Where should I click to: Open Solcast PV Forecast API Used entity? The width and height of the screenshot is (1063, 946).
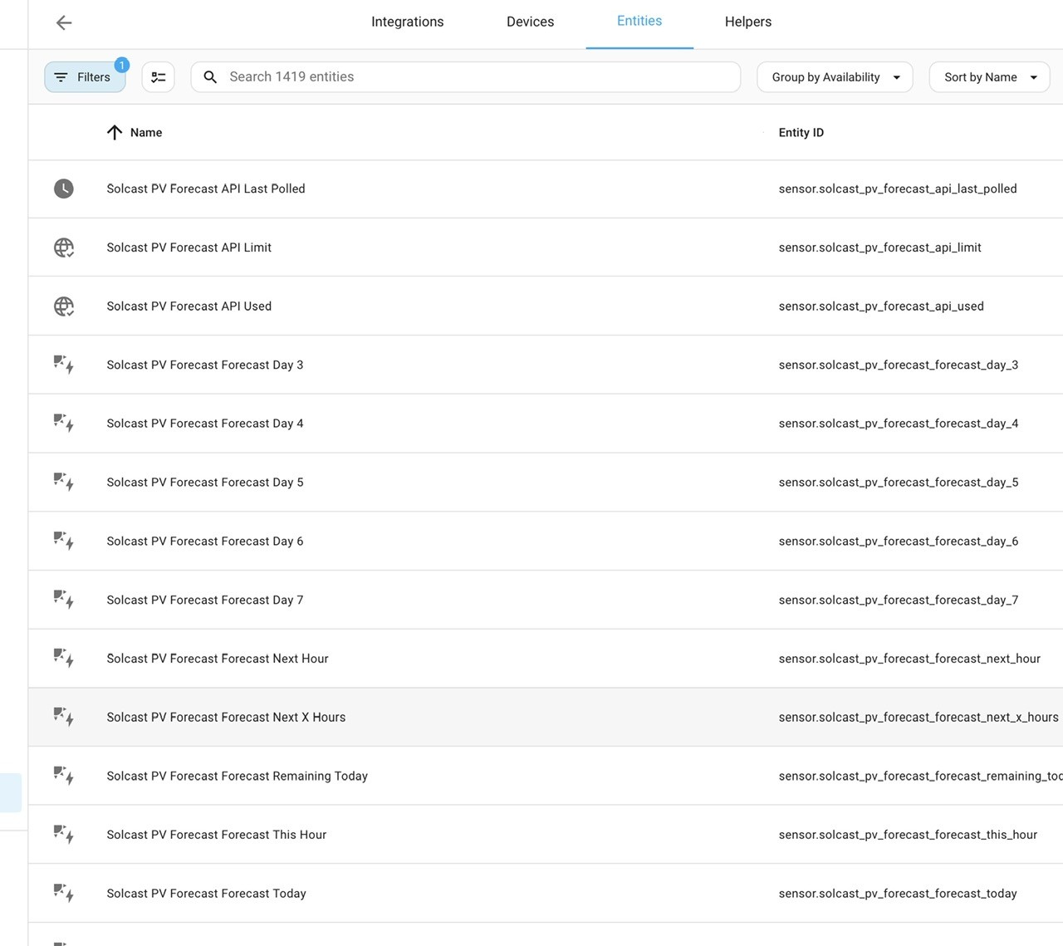189,306
